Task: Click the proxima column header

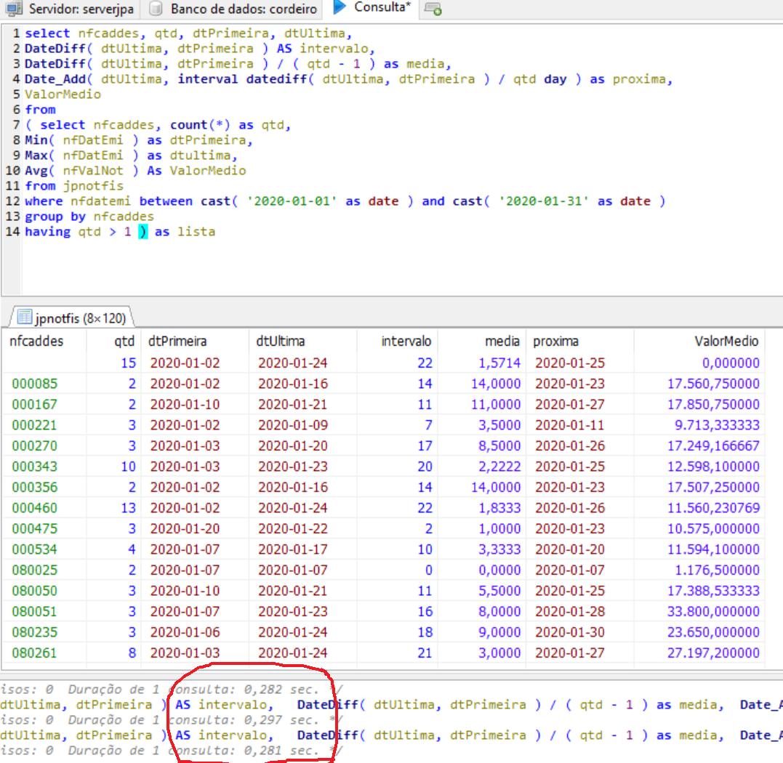Action: (x=556, y=341)
